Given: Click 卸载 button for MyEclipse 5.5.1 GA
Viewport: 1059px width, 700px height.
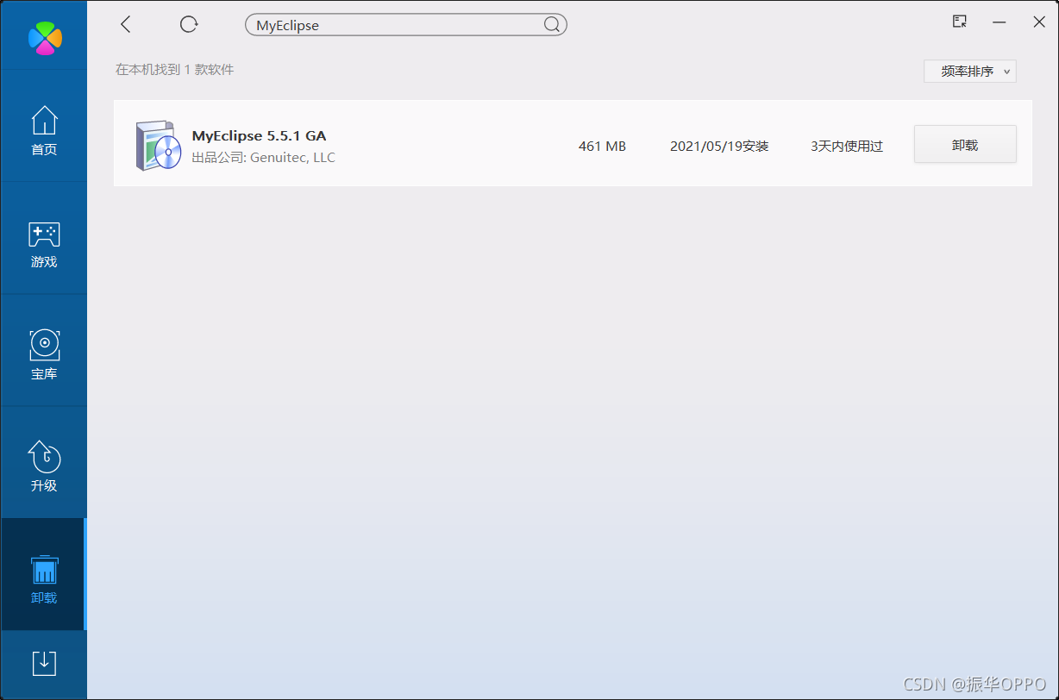Looking at the screenshot, I should click(x=965, y=145).
